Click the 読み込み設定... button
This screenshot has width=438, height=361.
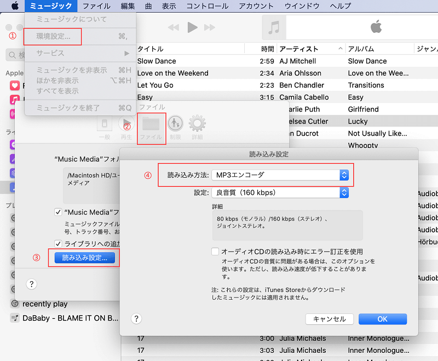tap(85, 258)
